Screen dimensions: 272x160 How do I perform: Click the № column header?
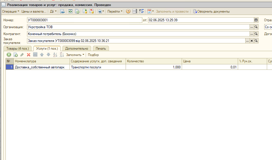tap(10, 61)
